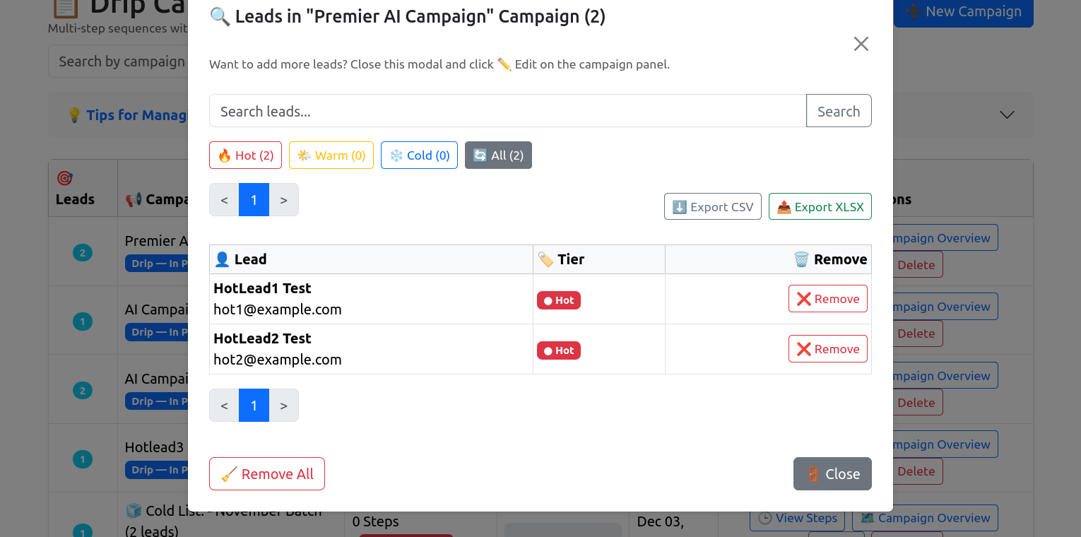Remove HotLead1 Test from campaign
The width and height of the screenshot is (1081, 537).
[x=827, y=299]
